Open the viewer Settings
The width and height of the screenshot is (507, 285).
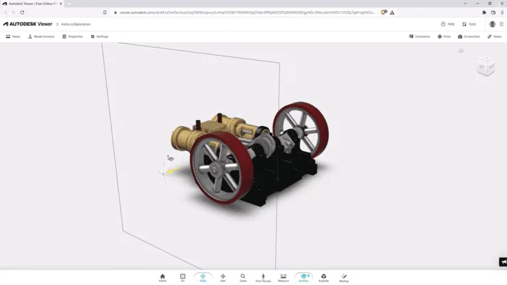pyautogui.click(x=100, y=36)
